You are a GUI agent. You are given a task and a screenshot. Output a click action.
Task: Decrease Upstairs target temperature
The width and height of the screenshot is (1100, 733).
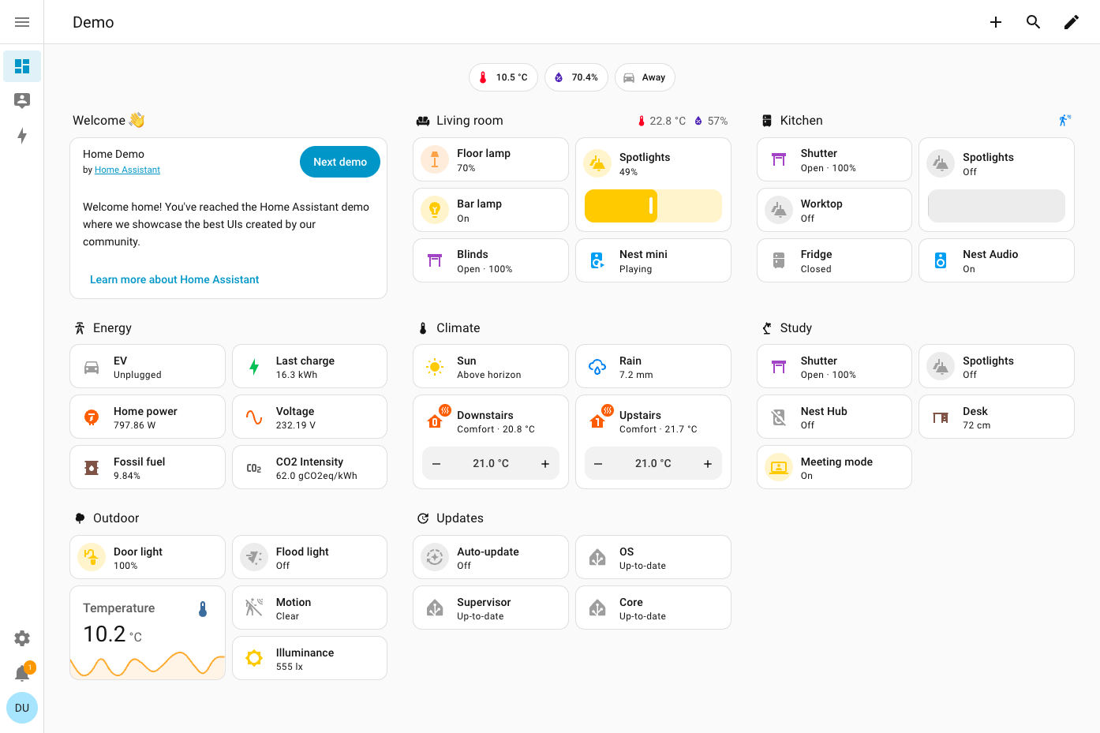(x=598, y=464)
